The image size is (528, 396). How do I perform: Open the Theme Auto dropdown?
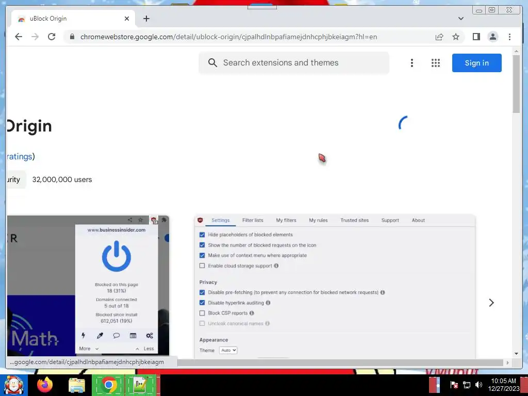(x=228, y=350)
